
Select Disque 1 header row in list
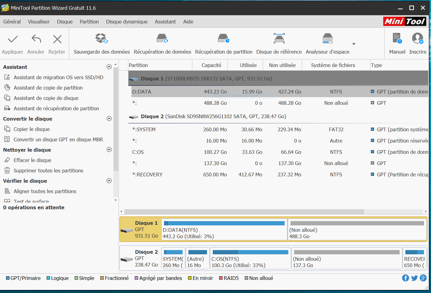pos(278,79)
